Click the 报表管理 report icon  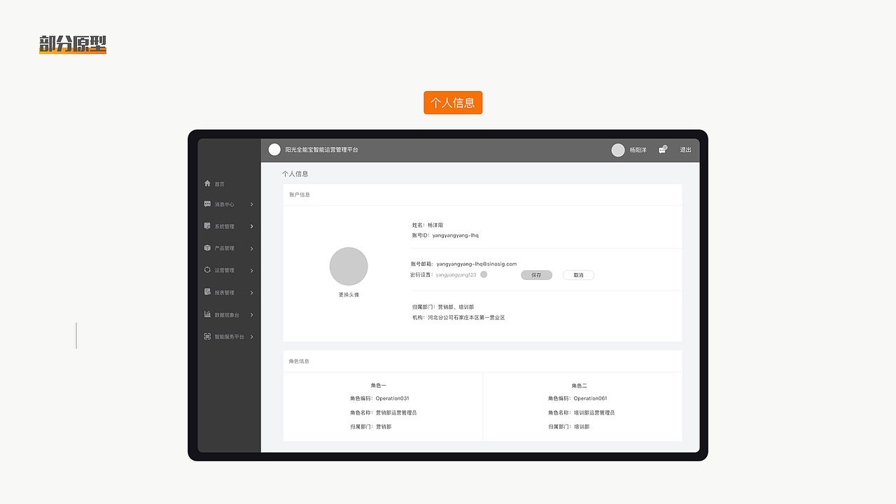click(x=207, y=292)
